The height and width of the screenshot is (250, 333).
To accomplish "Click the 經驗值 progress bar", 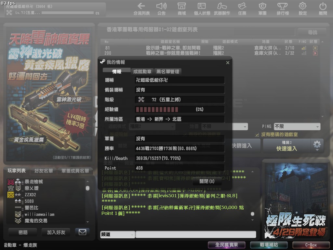I will [x=180, y=109].
